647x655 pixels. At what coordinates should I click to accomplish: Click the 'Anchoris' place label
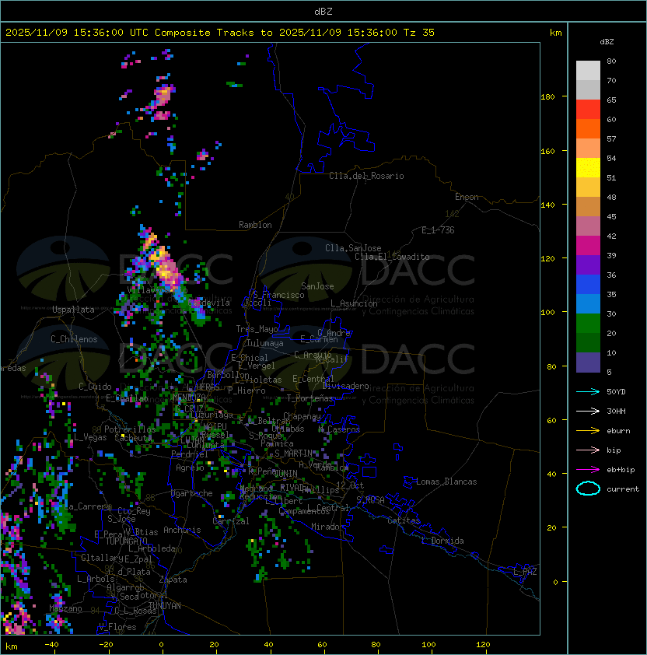[x=182, y=530]
